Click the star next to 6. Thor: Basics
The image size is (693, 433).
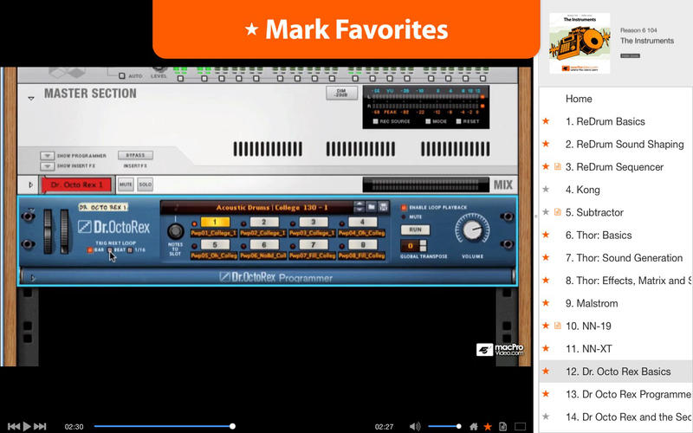coord(546,235)
